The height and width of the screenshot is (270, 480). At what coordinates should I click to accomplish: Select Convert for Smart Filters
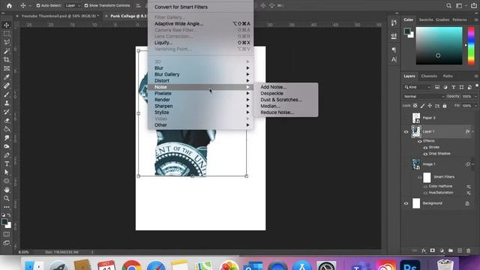point(181,7)
